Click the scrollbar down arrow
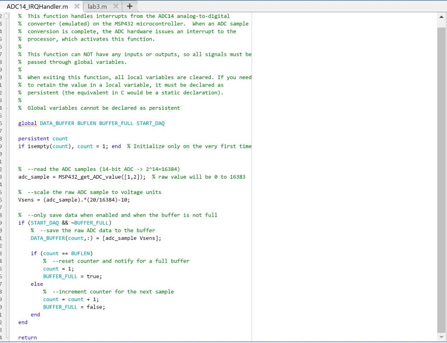Image resolution: width=447 pixels, height=343 pixels. tap(441, 337)
